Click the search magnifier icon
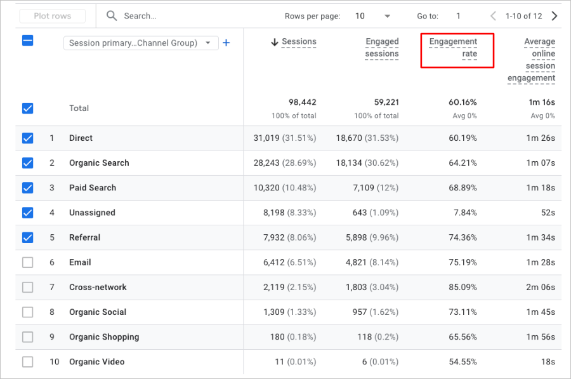 pos(112,15)
